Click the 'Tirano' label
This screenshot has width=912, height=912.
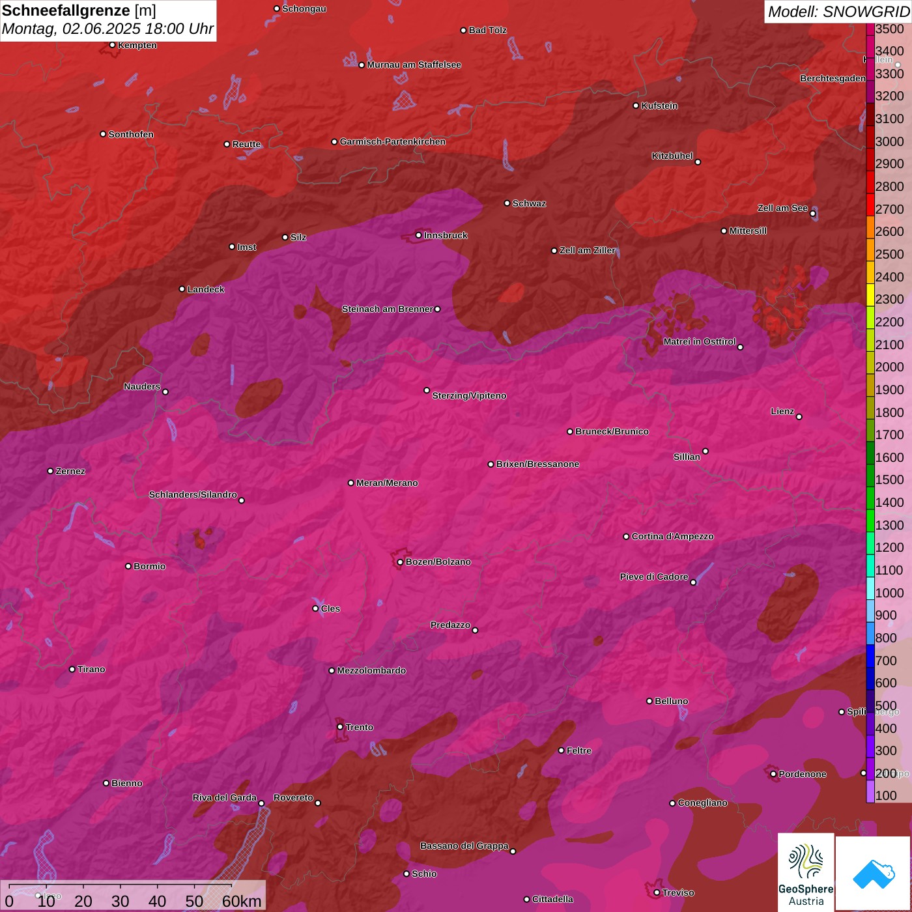[91, 669]
